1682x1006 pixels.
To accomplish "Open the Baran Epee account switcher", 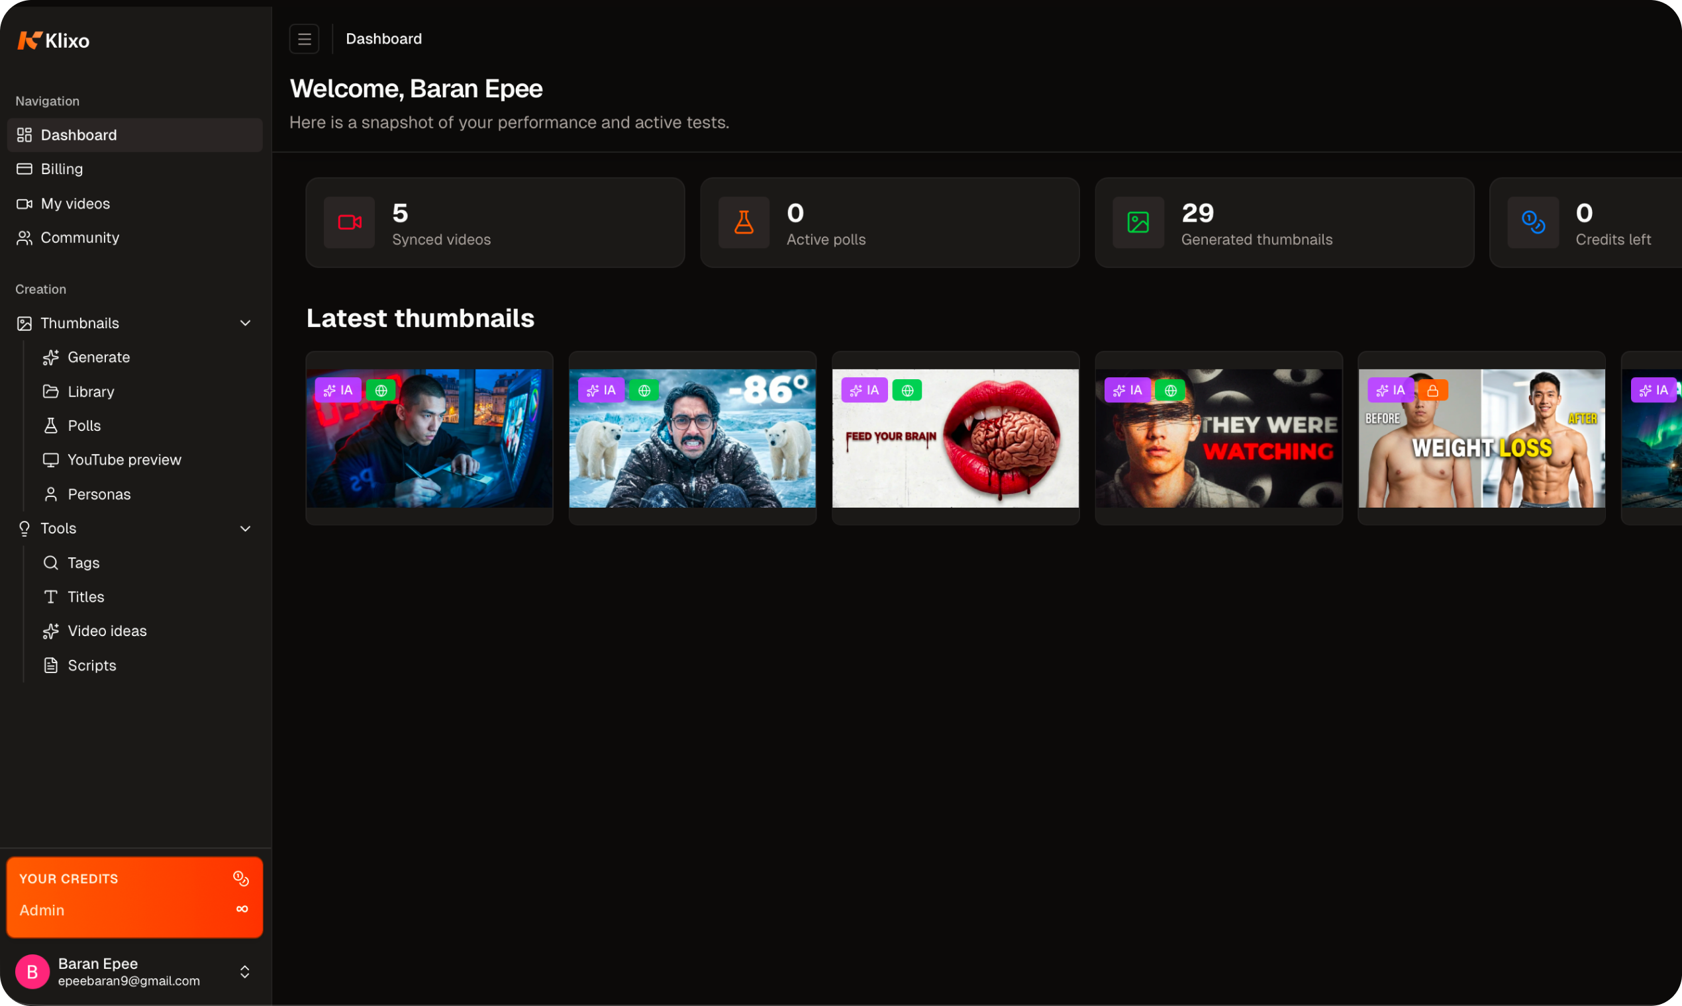I will click(x=245, y=972).
